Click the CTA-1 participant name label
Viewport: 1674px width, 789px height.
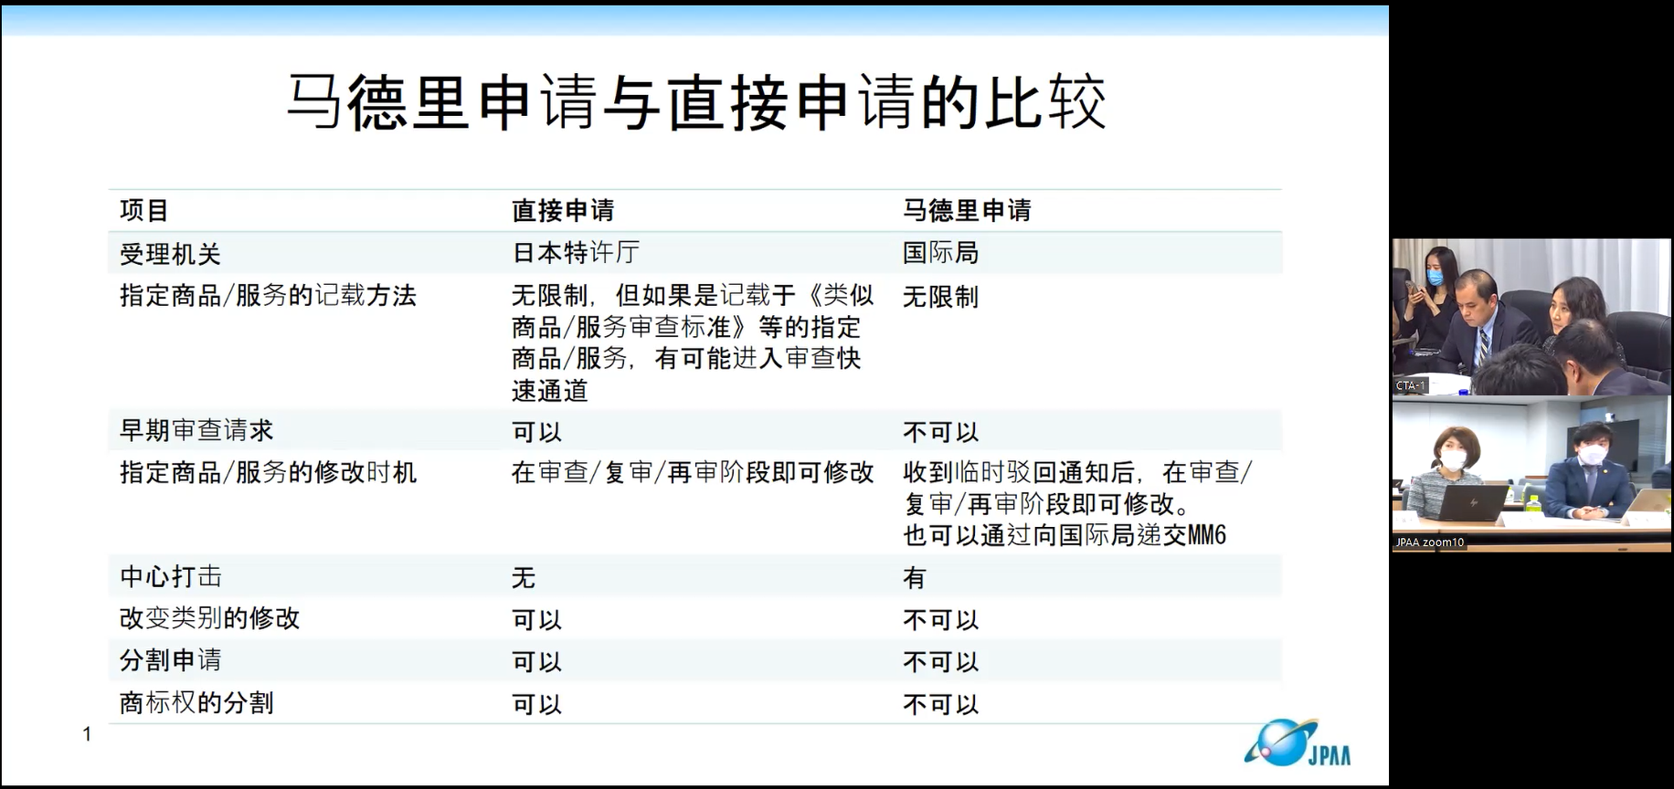pos(1410,386)
